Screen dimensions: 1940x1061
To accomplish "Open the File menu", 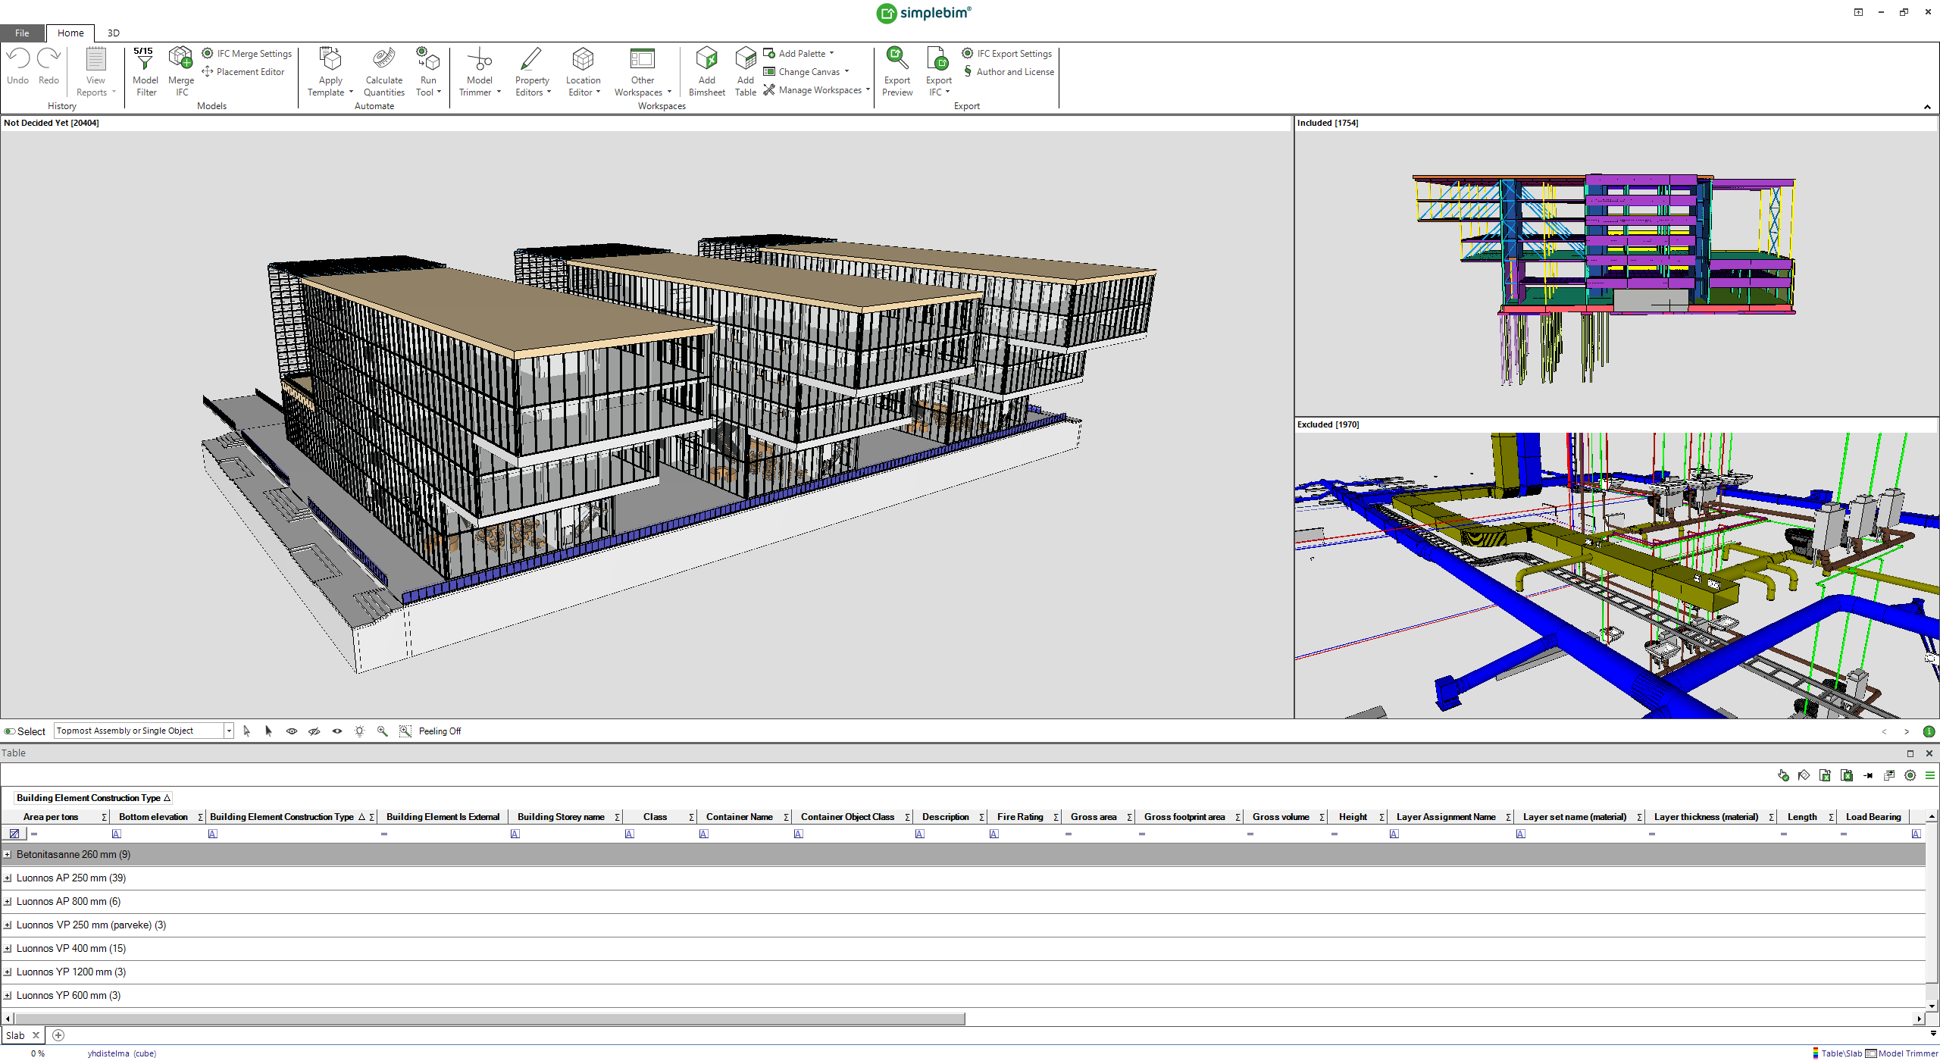I will (x=21, y=33).
